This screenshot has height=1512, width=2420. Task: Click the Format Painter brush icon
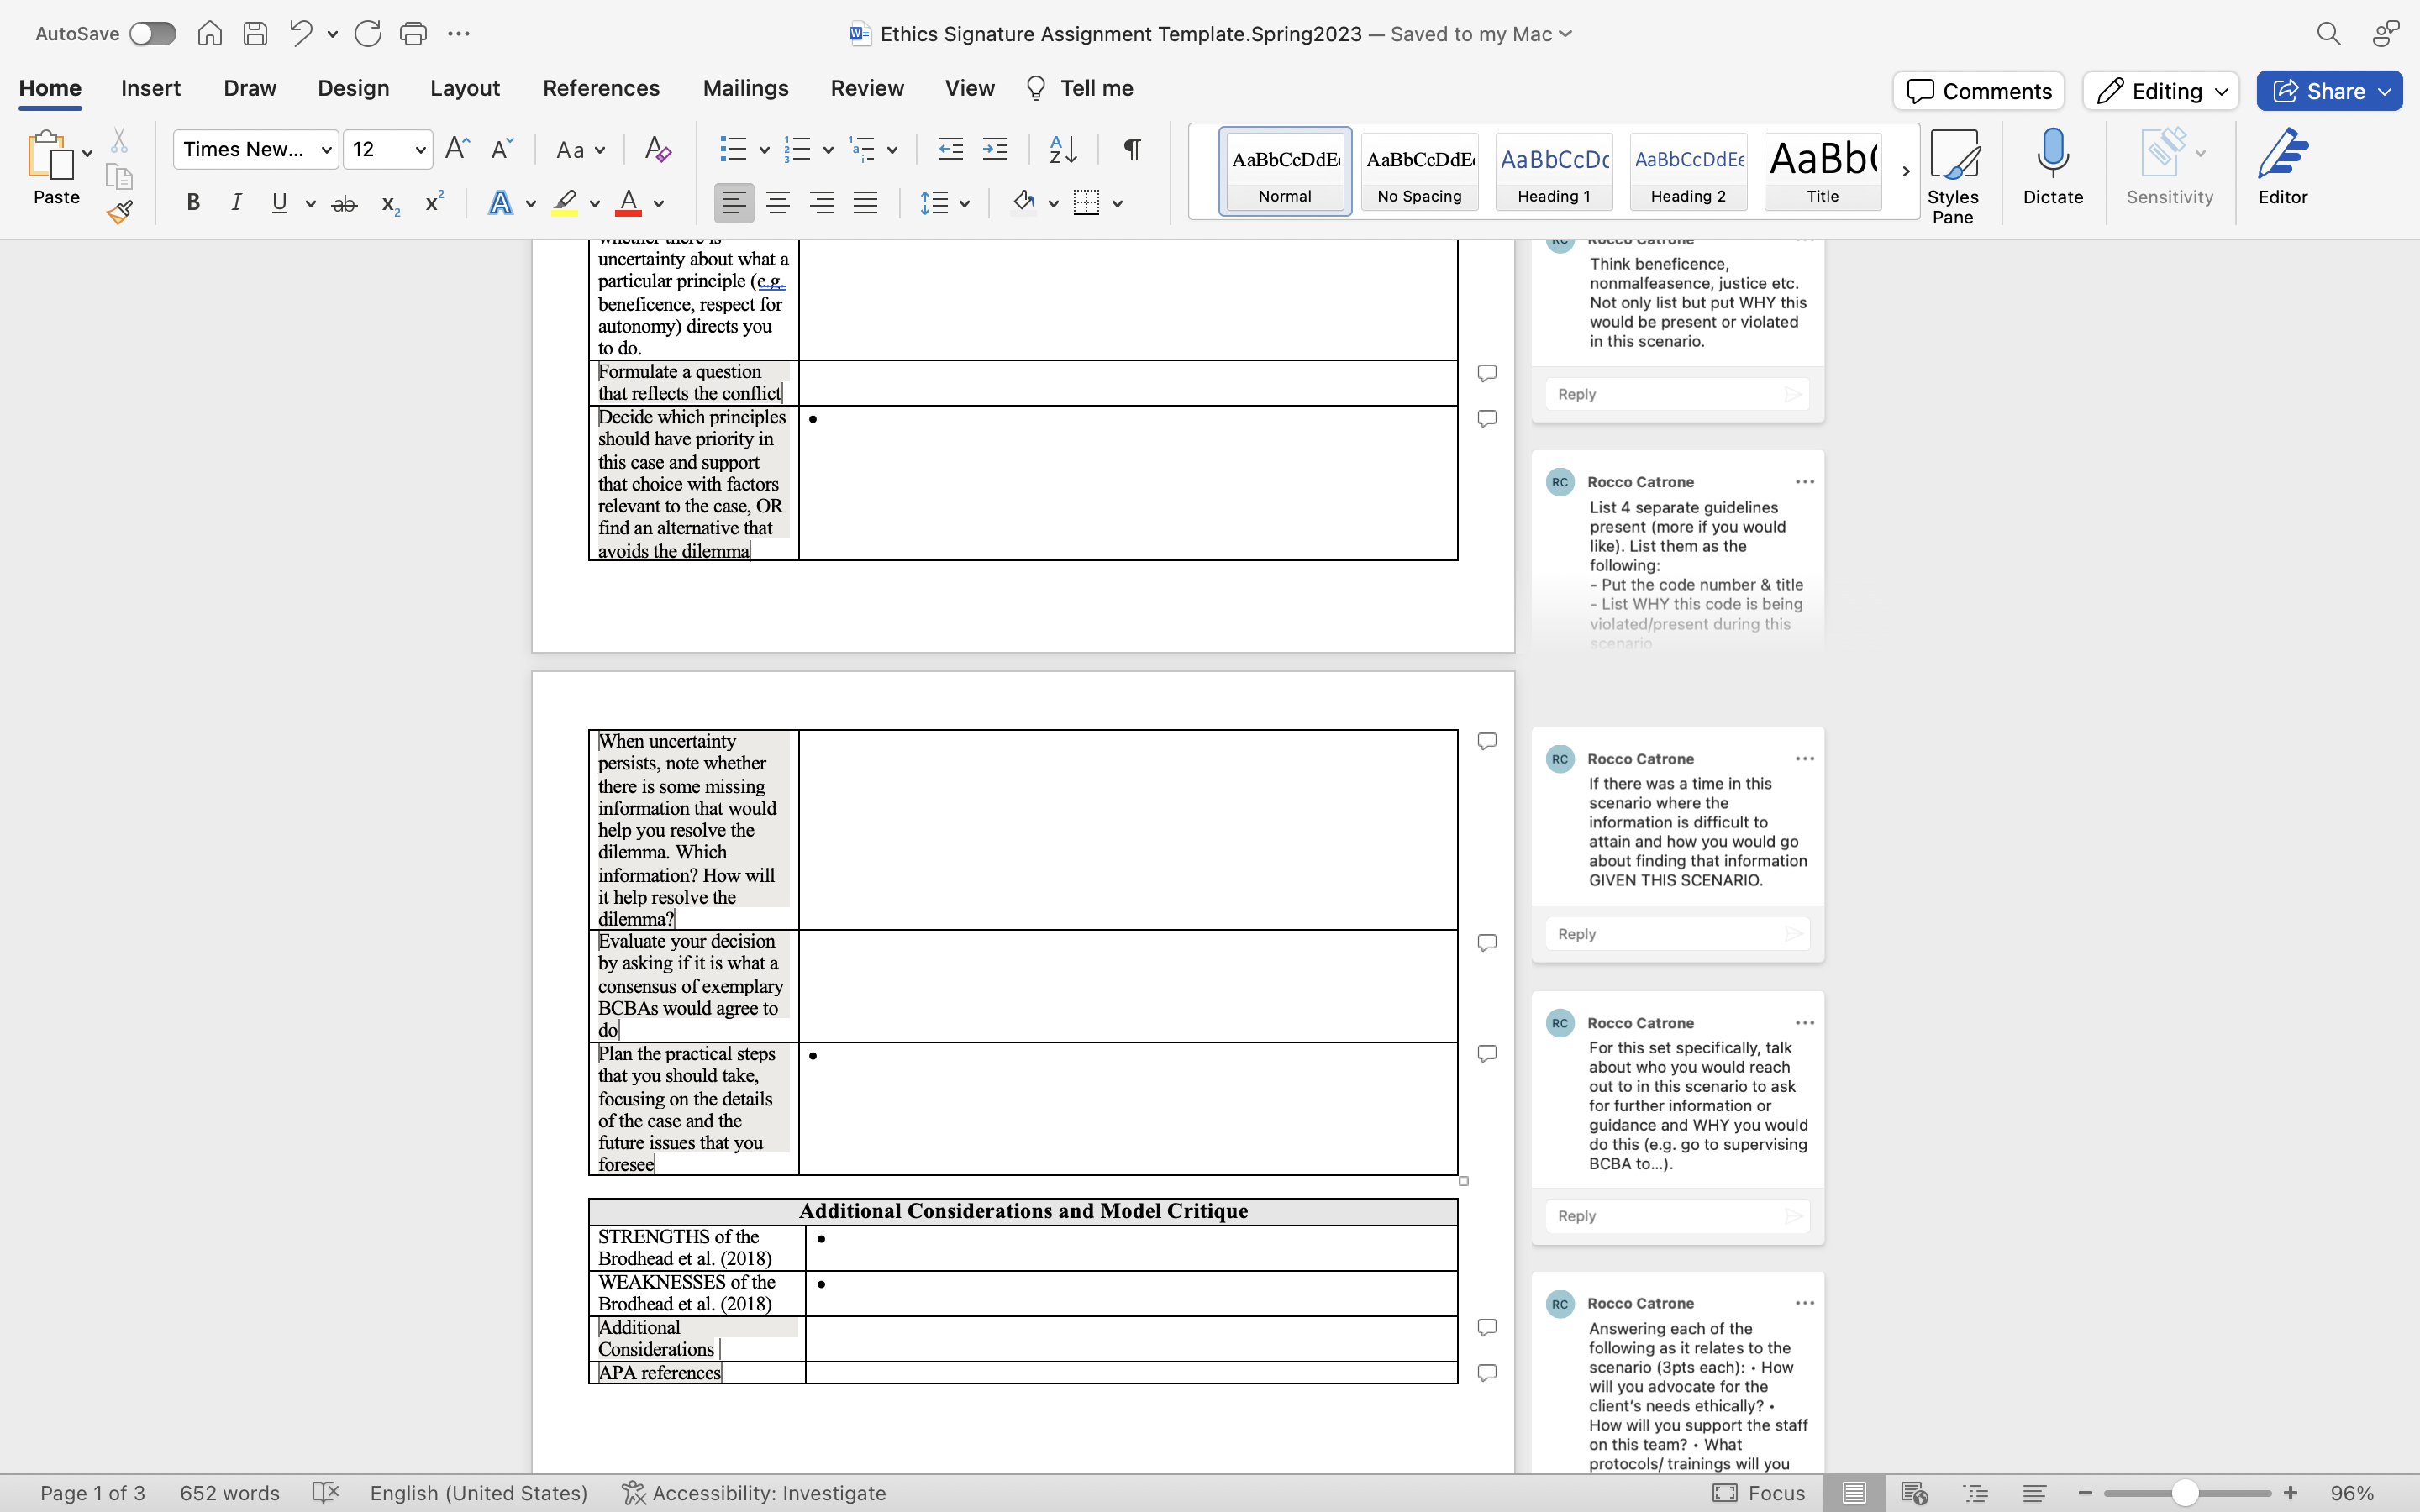(120, 212)
